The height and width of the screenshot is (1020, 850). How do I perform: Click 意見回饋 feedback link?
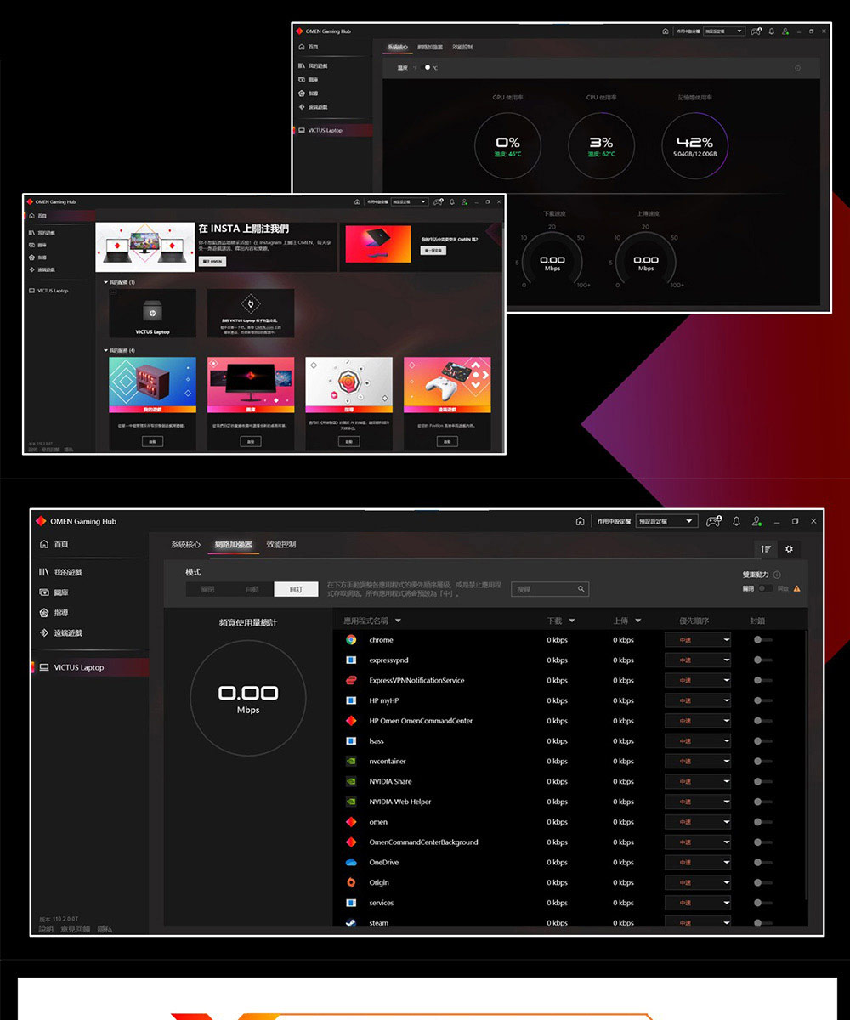tap(76, 929)
